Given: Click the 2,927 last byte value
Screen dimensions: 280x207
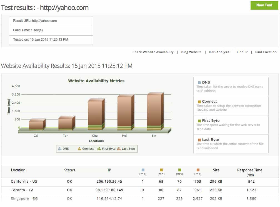Looking at the screenshot, I should pos(198,198).
